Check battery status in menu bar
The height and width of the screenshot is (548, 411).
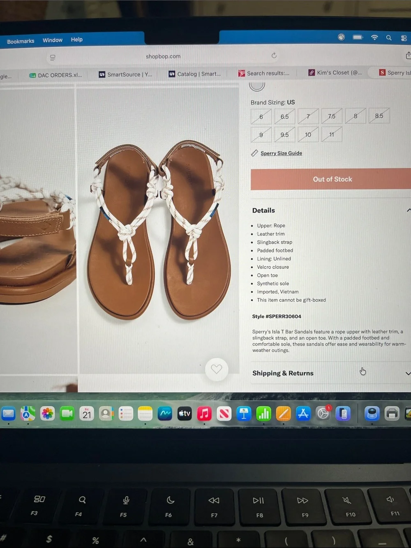coord(358,37)
